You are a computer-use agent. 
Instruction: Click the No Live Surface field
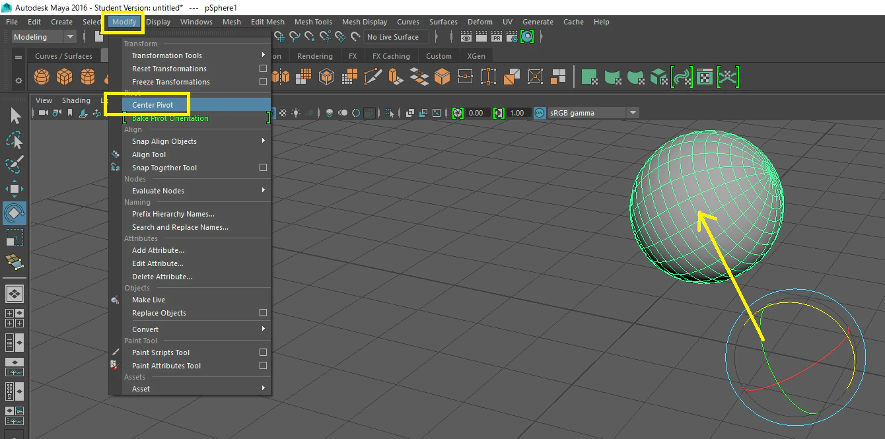[396, 37]
